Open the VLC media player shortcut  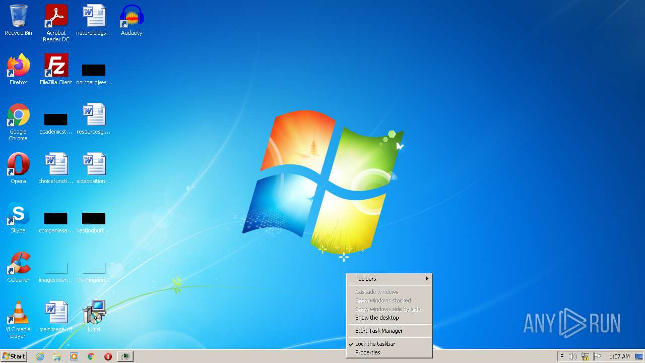(x=18, y=320)
